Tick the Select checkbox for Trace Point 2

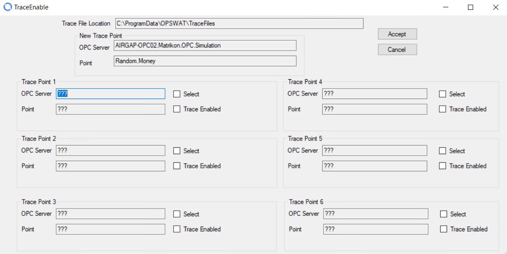[177, 151]
